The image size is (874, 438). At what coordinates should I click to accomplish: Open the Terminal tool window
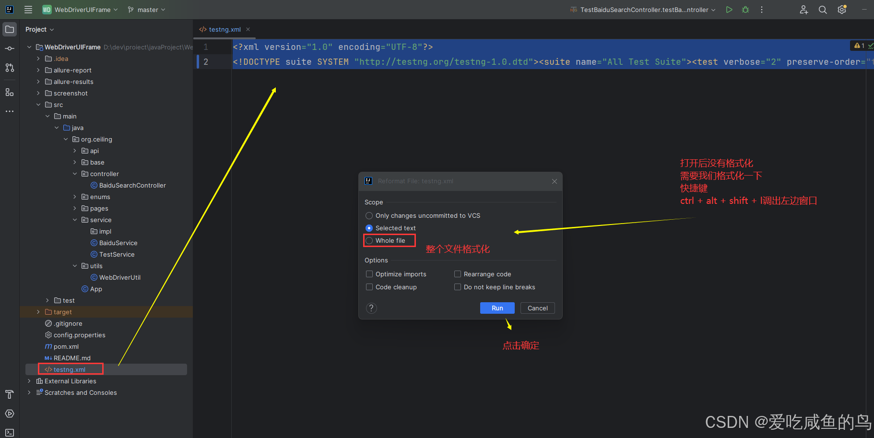point(10,432)
